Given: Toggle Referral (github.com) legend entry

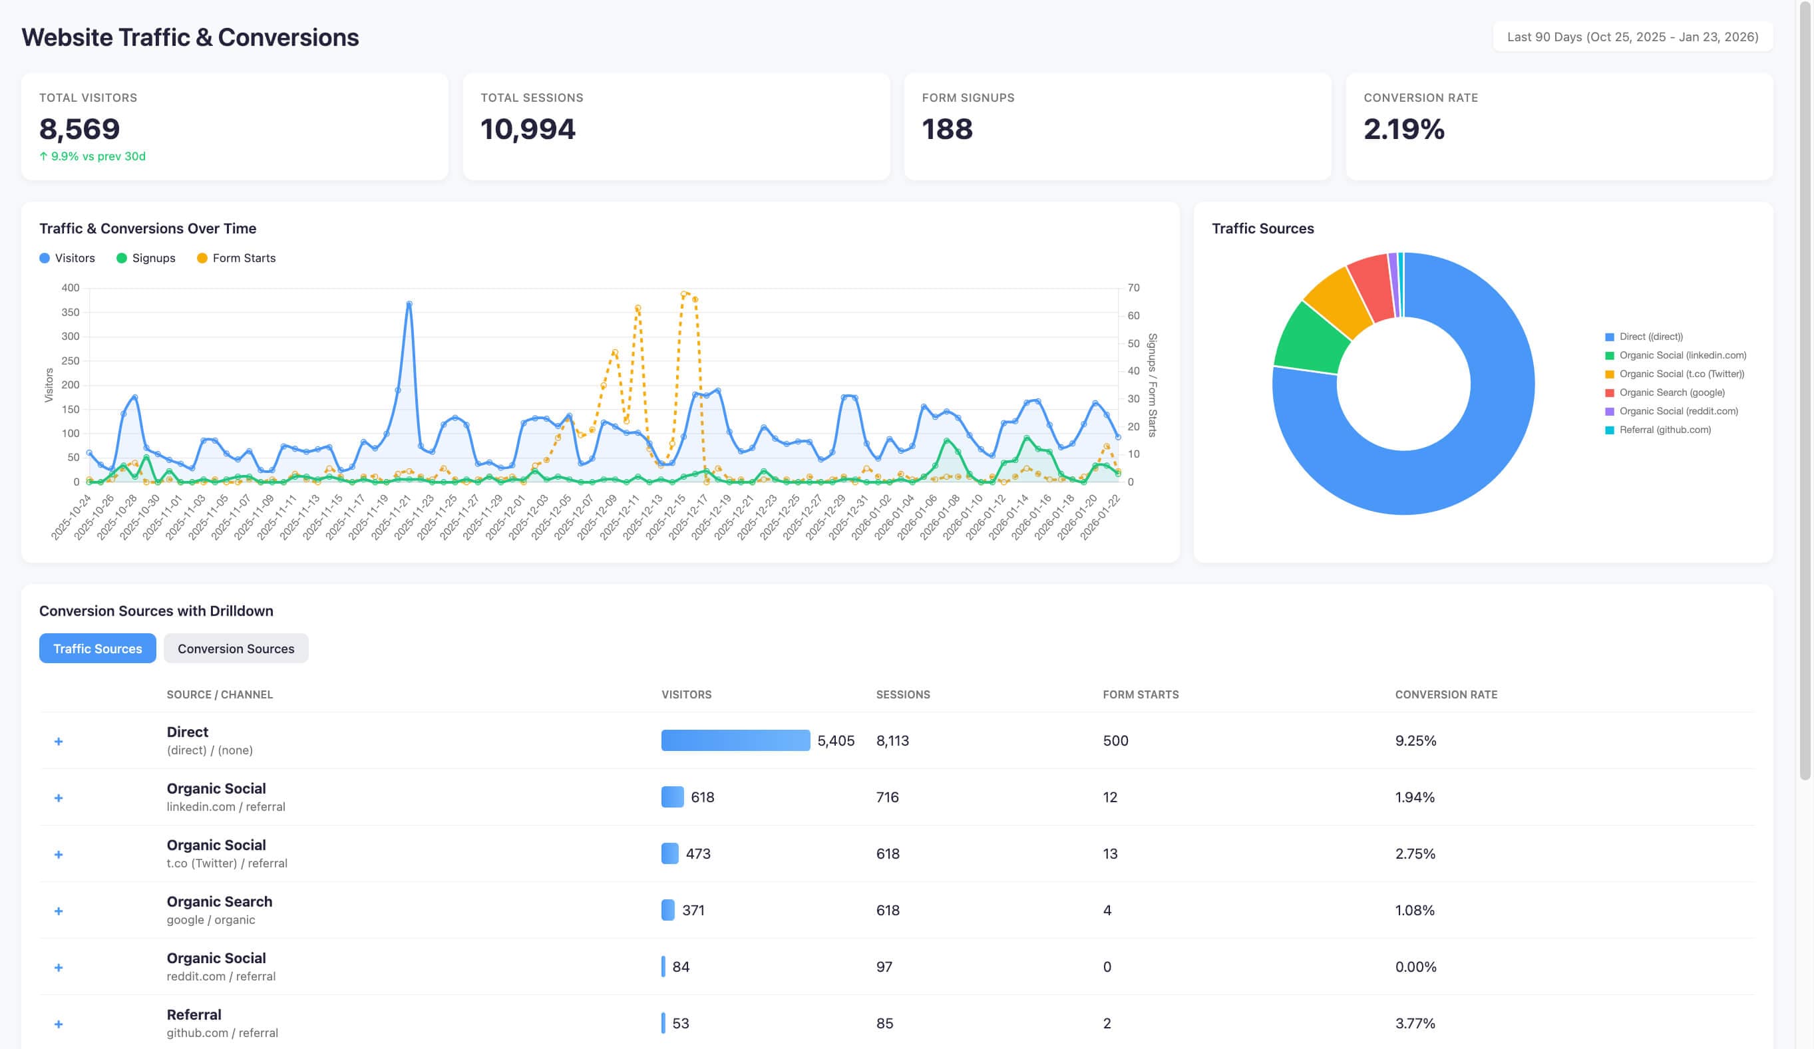Looking at the screenshot, I should pyautogui.click(x=1664, y=430).
